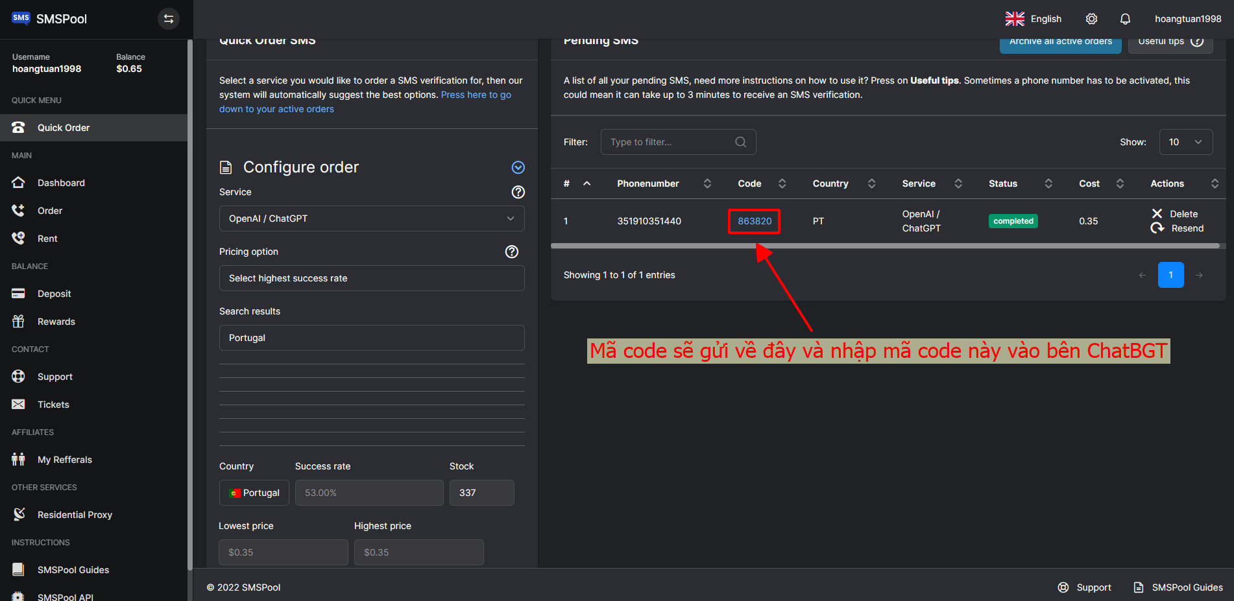Sort table by Status column

[x=1048, y=183]
